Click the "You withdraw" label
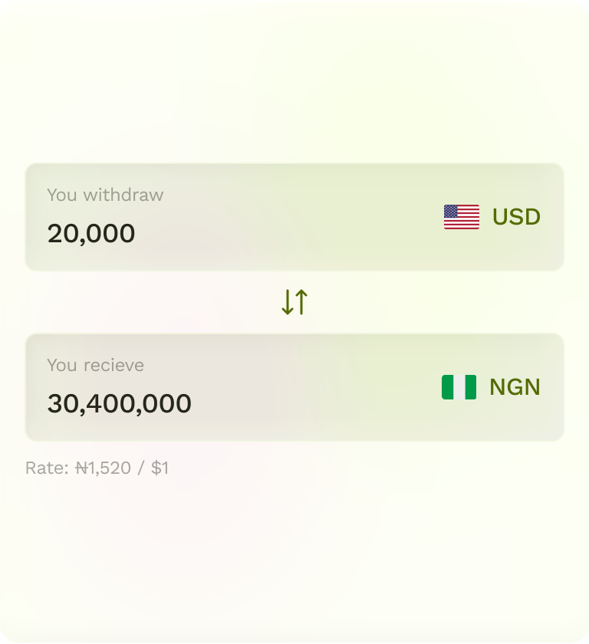 [x=105, y=195]
